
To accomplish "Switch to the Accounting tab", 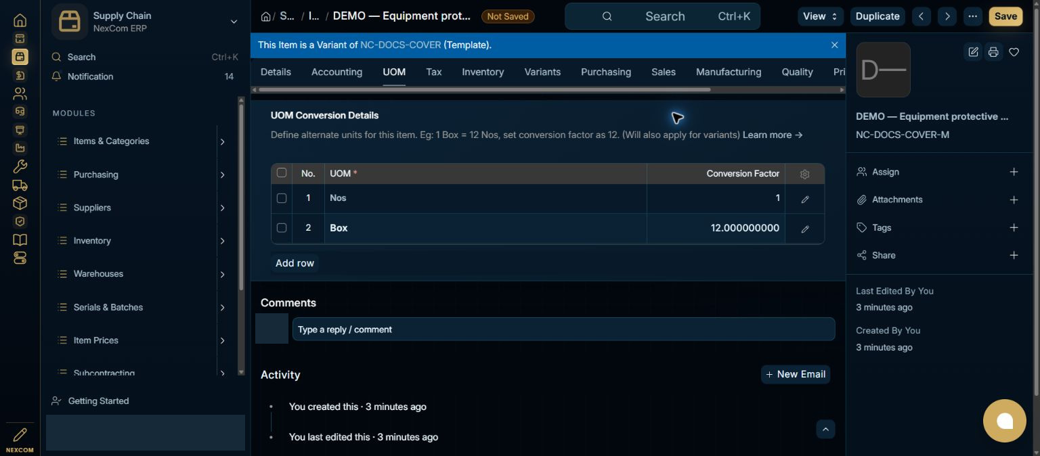I will pyautogui.click(x=337, y=72).
